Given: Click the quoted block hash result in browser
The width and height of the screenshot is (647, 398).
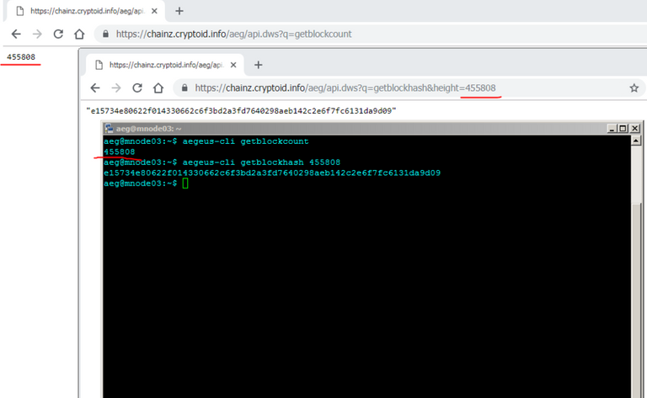Looking at the screenshot, I should click(241, 110).
